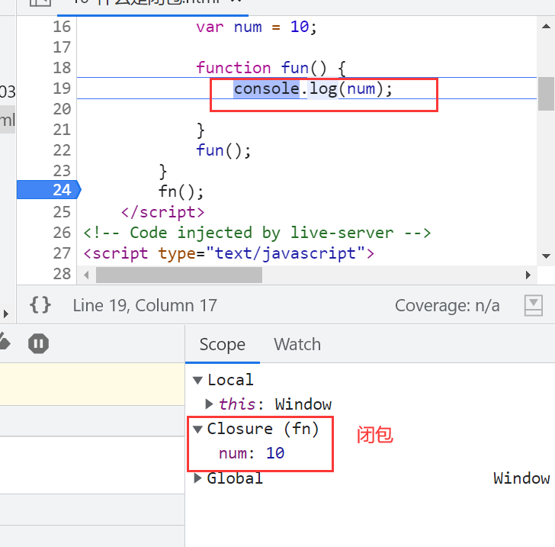
Task: Collapse the Closure (fn) scope section
Action: 198,429
